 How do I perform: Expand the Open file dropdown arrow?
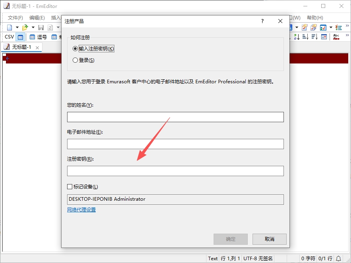[x=33, y=27]
